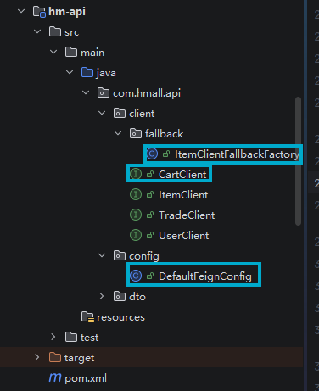Image resolution: width=319 pixels, height=391 pixels.
Task: Click the config package icon
Action: [x=120, y=255]
